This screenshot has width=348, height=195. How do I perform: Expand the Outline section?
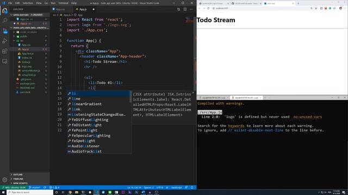(30, 174)
